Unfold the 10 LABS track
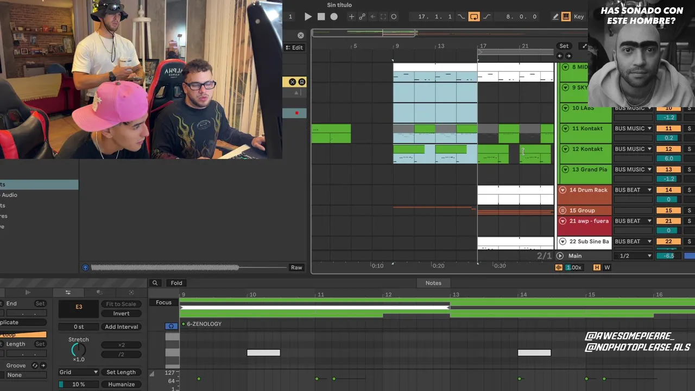The width and height of the screenshot is (695, 391). (565, 108)
